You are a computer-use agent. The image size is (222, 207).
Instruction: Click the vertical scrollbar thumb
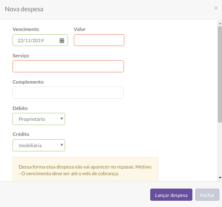click(x=220, y=74)
